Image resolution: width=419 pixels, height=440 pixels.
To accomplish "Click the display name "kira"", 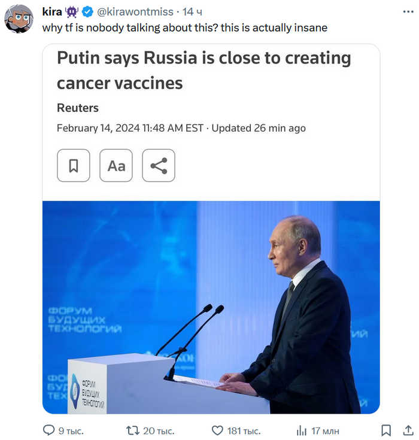I will pyautogui.click(x=52, y=11).
